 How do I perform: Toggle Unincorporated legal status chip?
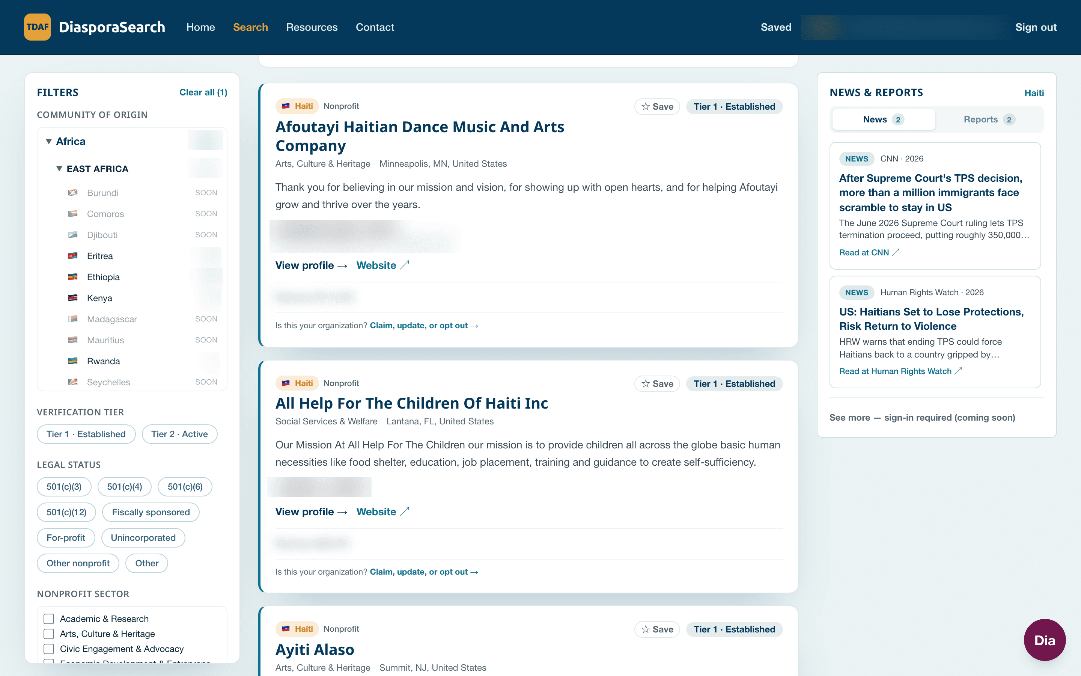click(x=143, y=537)
